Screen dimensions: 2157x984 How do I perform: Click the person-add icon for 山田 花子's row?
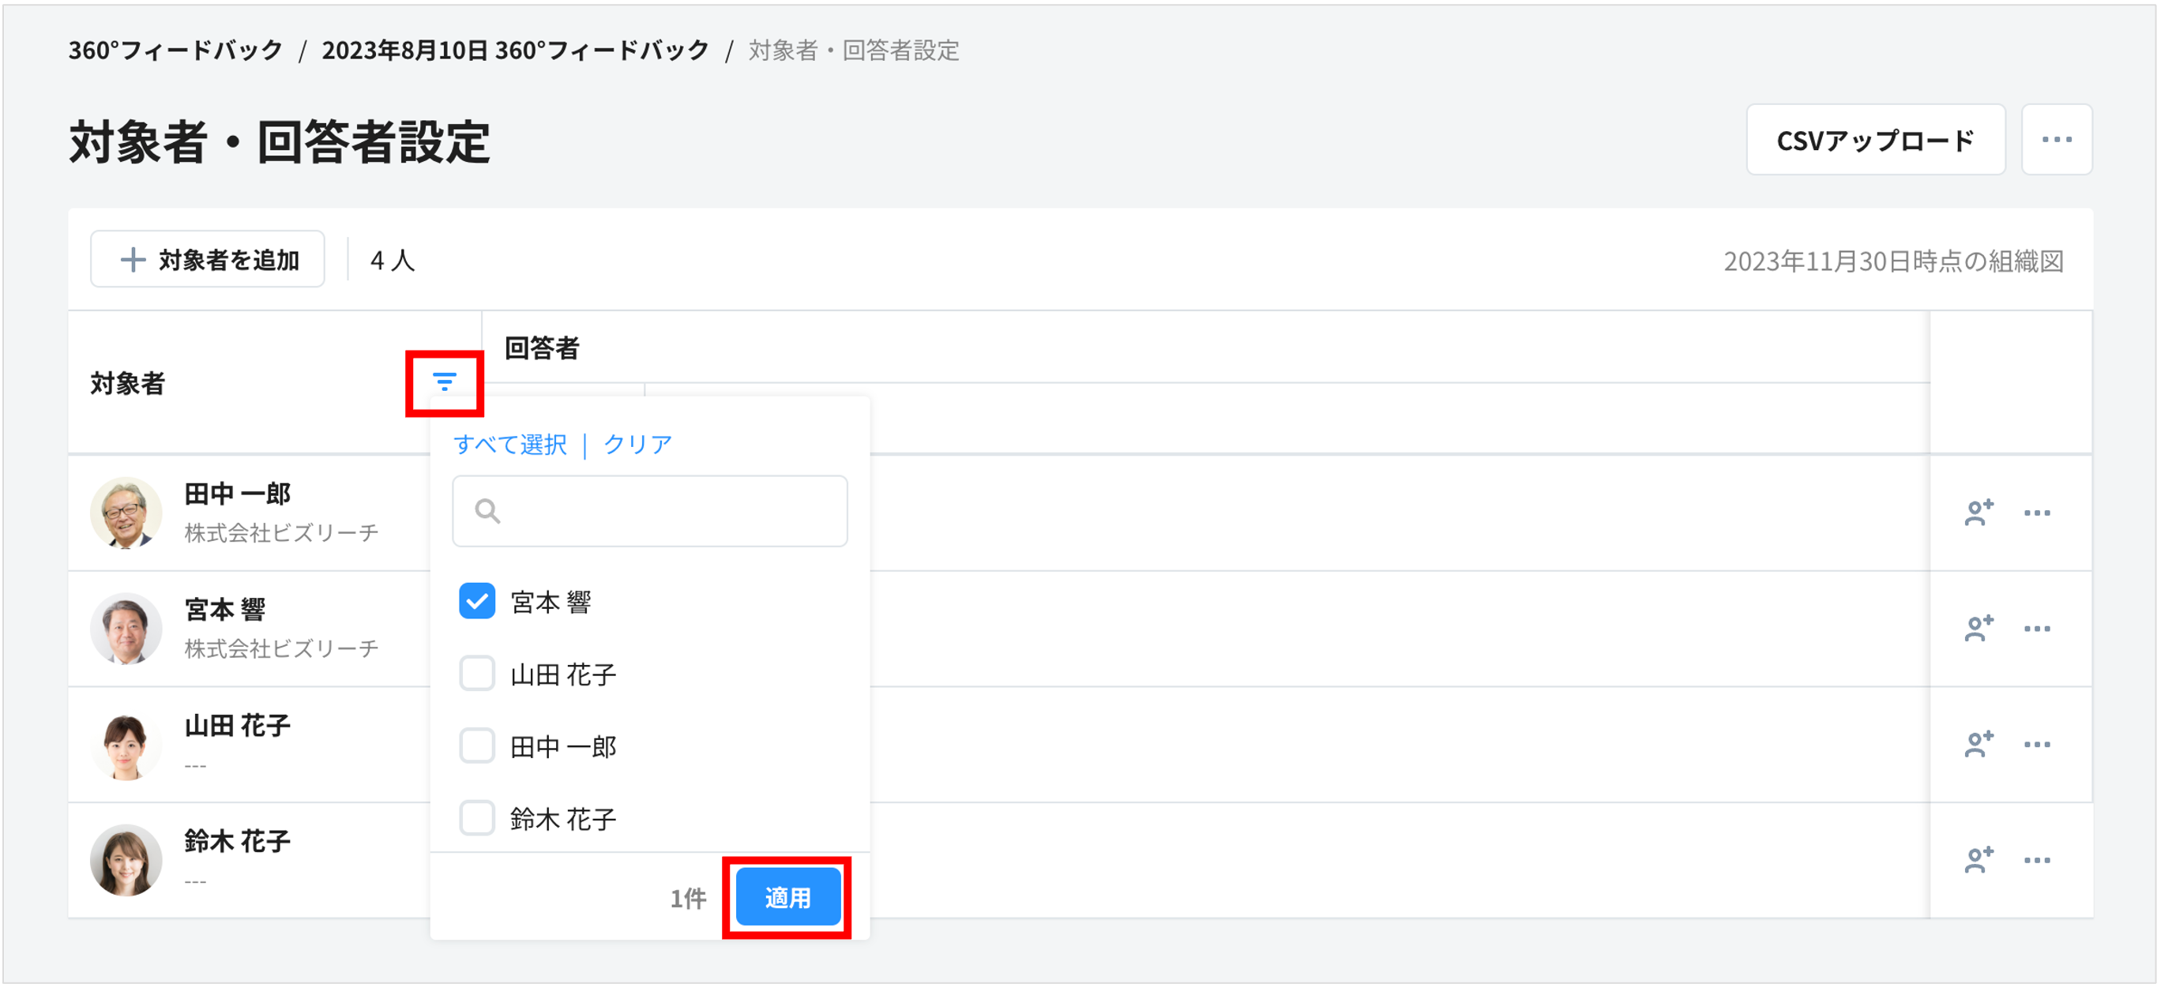click(1977, 743)
